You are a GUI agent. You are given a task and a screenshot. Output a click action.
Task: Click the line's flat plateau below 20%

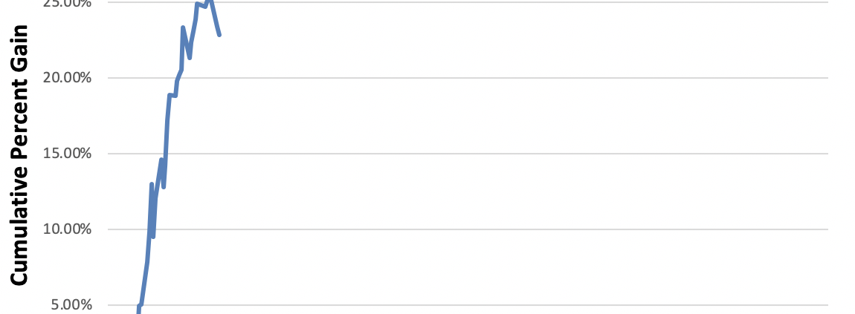click(x=172, y=95)
